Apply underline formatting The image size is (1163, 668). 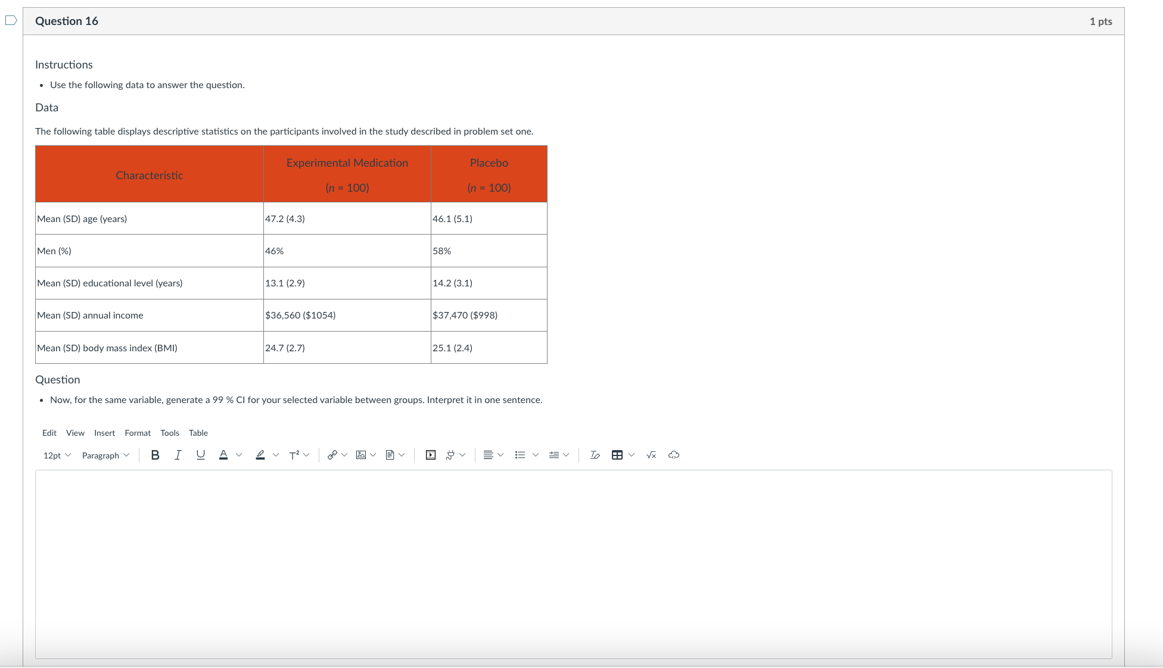pyautogui.click(x=200, y=455)
